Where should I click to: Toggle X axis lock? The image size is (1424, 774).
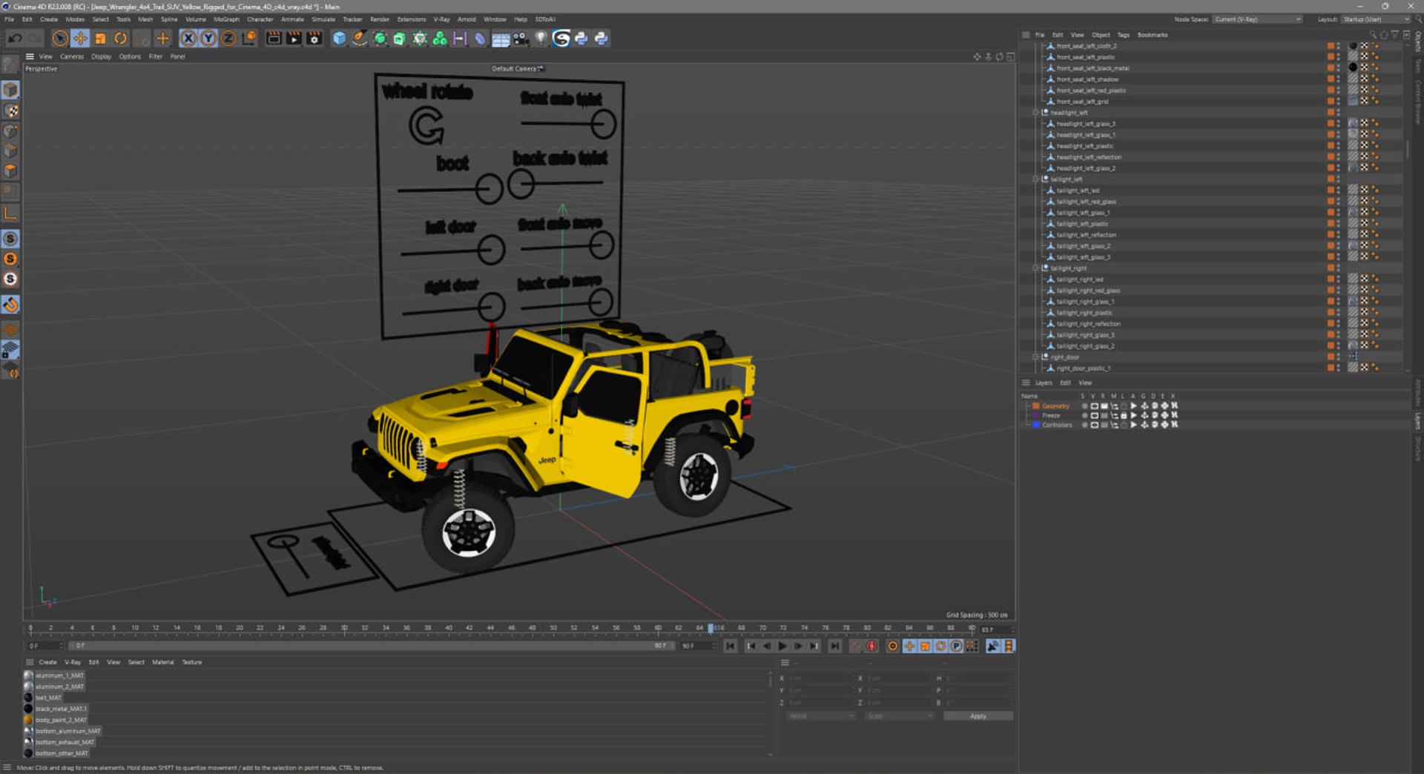pyautogui.click(x=188, y=39)
